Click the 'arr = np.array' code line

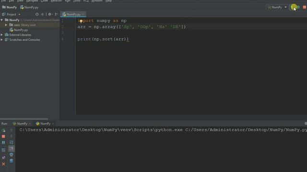point(131,27)
